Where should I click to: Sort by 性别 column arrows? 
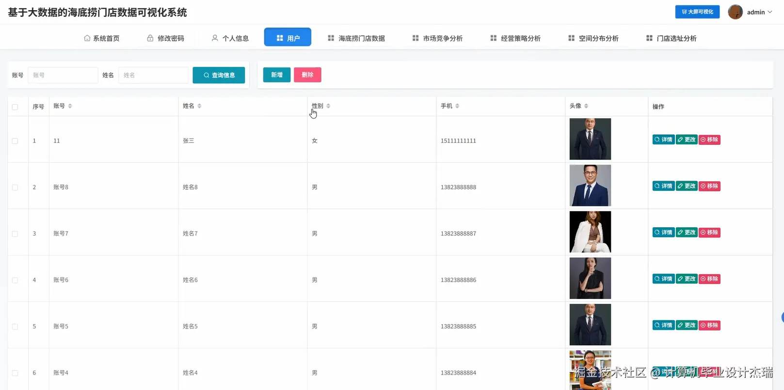click(x=328, y=106)
